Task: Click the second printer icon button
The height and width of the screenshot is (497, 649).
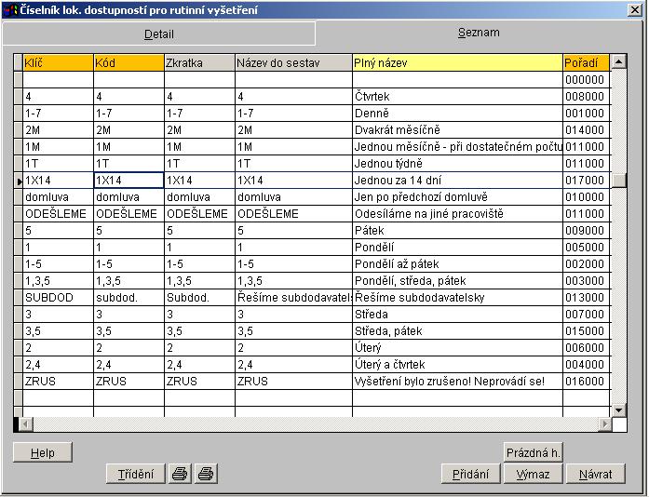Action: coord(206,474)
